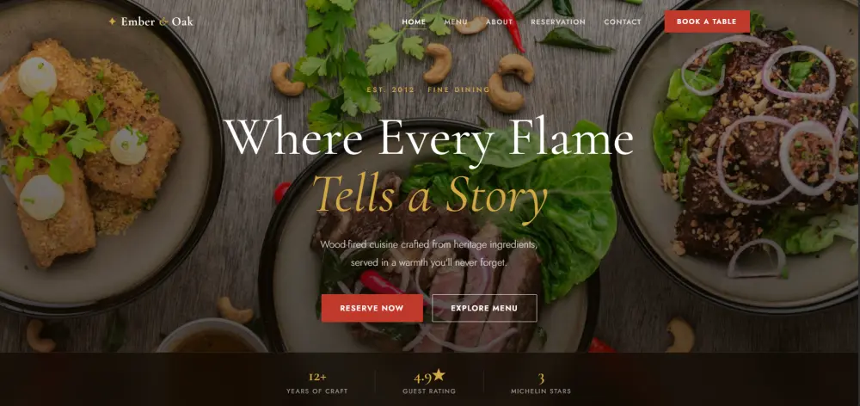Click the 12+ statistic number
The image size is (860, 406).
(x=317, y=378)
